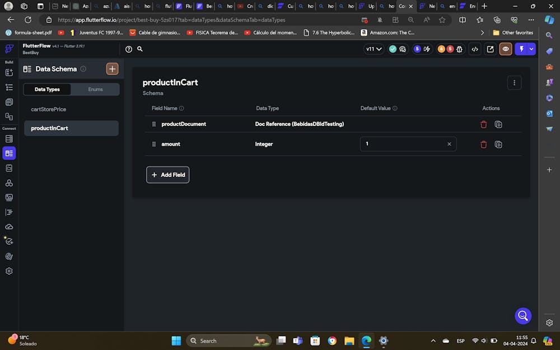The width and height of the screenshot is (560, 350).
Task: Click the Add Field button
Action: click(x=168, y=175)
